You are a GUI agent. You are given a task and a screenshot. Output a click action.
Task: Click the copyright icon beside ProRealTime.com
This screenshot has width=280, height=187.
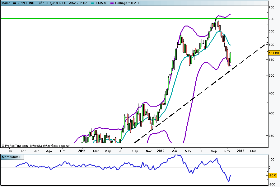click(x=3, y=146)
